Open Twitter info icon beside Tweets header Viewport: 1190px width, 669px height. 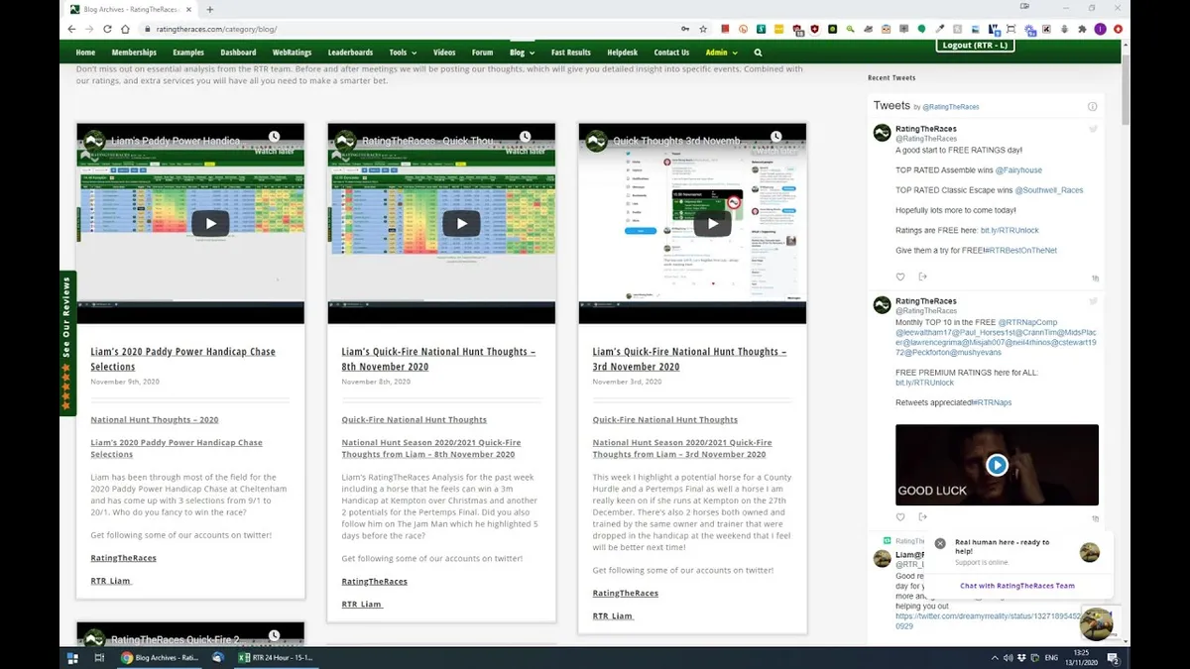pos(1092,106)
